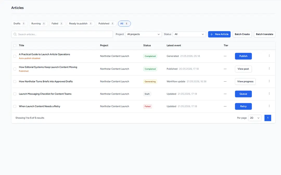The height and width of the screenshot is (175, 281).
Task: Check the box beside When Launch Content Needs a Retry
Action: [15, 106]
